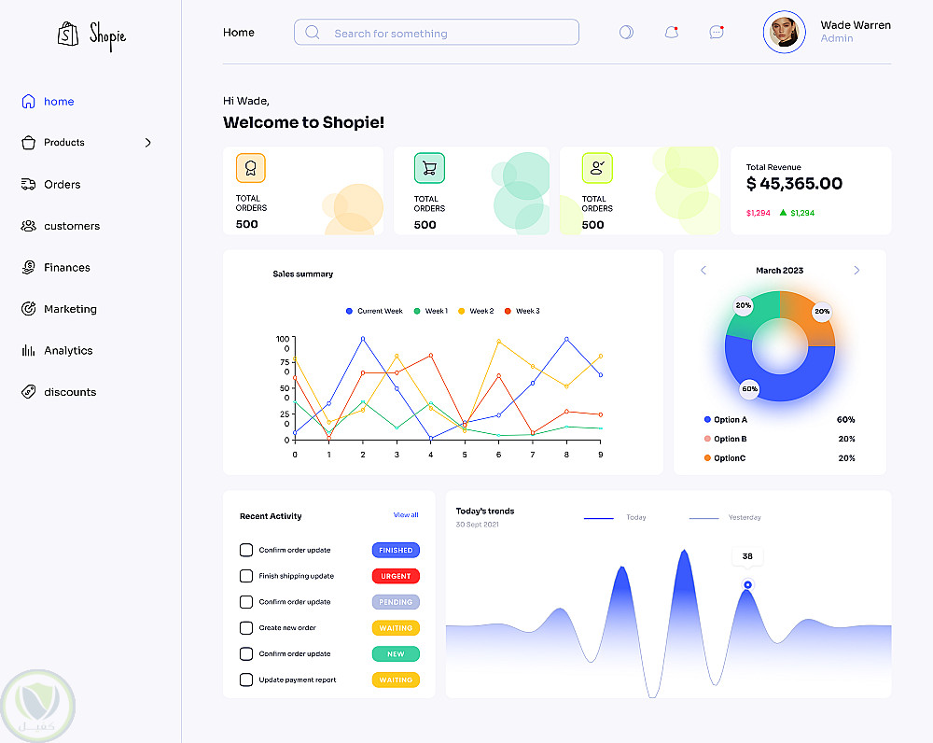Click the 60% label on donut chart

[x=750, y=388]
